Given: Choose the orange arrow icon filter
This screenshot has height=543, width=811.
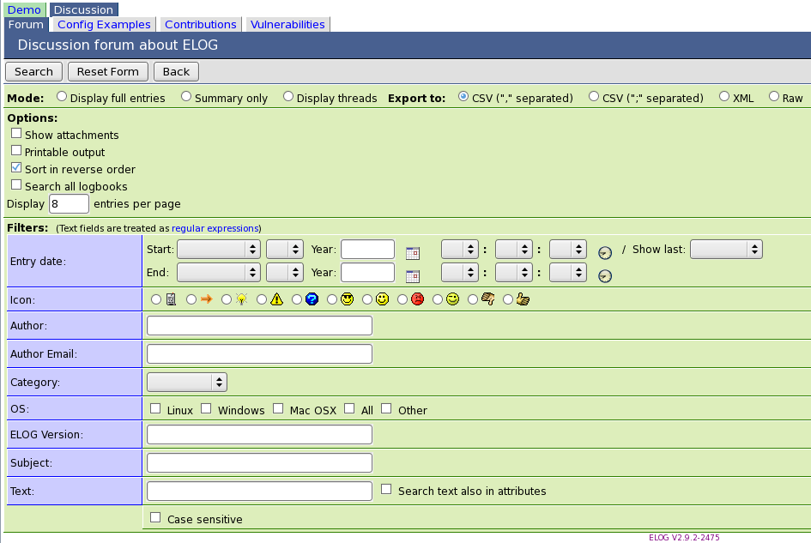Looking at the screenshot, I should [191, 299].
